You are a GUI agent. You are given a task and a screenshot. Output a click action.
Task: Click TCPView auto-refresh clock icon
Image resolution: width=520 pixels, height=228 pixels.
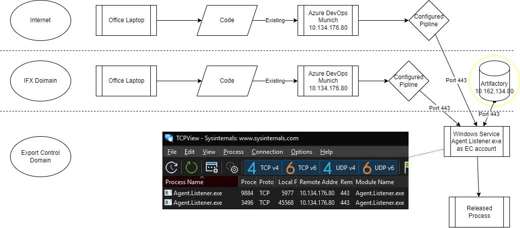coord(171,167)
